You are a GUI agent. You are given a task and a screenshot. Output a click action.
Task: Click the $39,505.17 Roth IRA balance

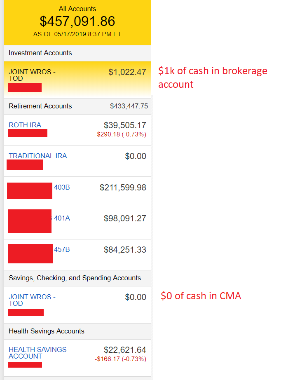coord(125,125)
